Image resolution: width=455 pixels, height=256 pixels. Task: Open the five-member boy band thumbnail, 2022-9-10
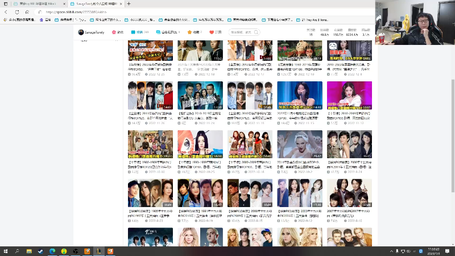(349, 193)
